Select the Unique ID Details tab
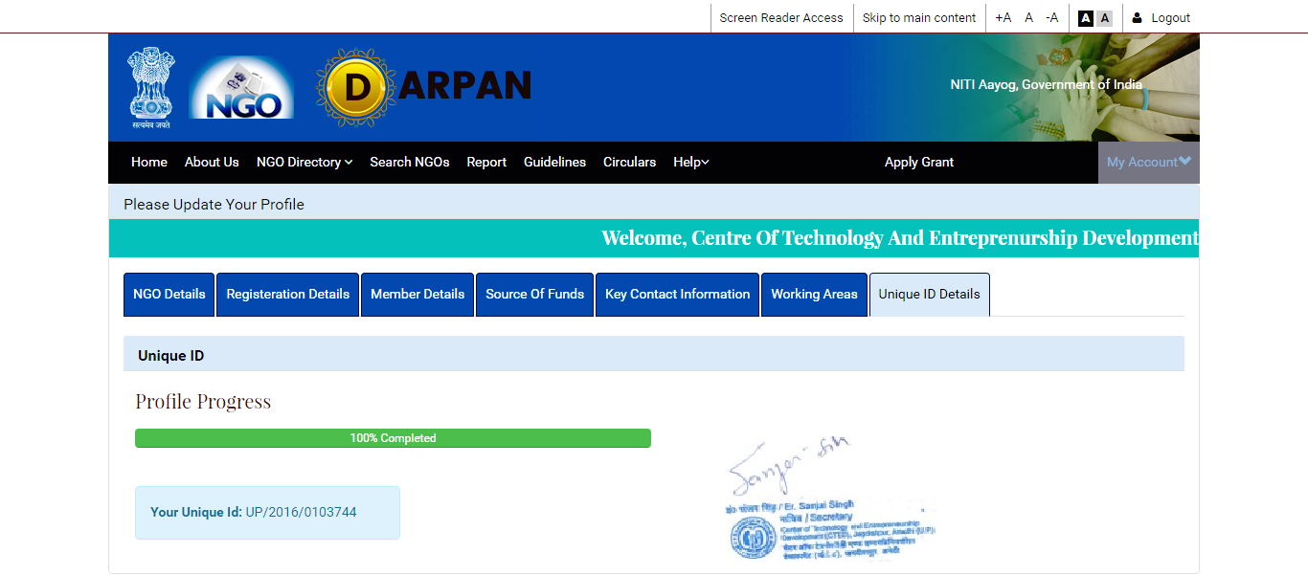This screenshot has height=575, width=1308. pos(930,295)
